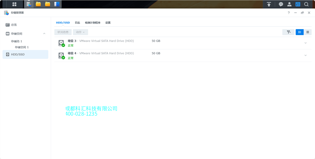Click 硬盘 3 VMware Virtual SATA Hard Drive text

point(101,41)
